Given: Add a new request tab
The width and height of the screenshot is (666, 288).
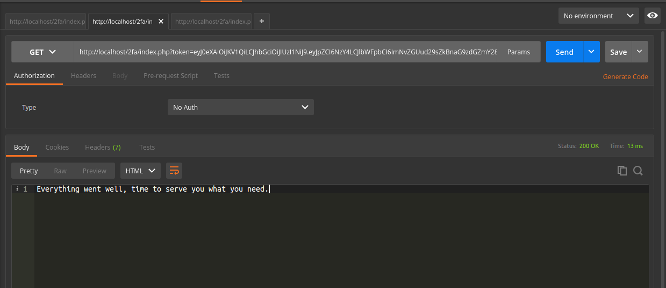Looking at the screenshot, I should [262, 21].
